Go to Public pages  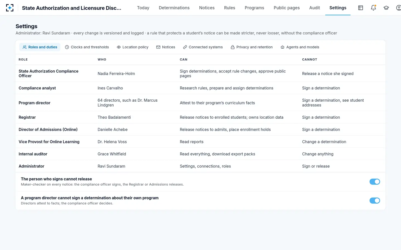pyautogui.click(x=287, y=8)
